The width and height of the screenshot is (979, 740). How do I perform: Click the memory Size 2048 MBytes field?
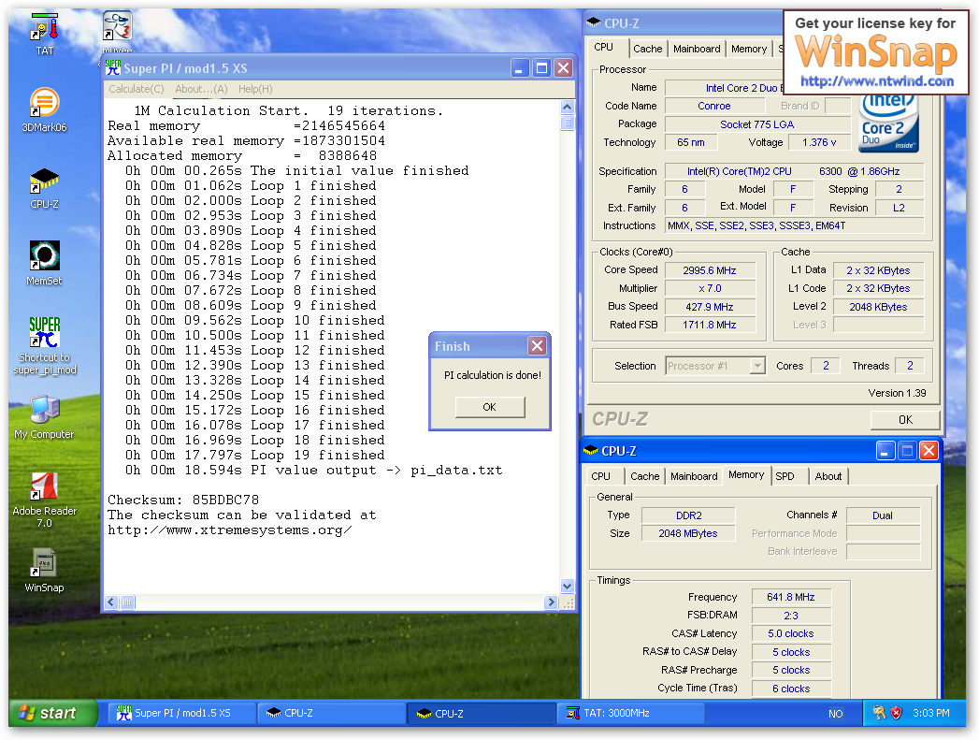tap(688, 533)
